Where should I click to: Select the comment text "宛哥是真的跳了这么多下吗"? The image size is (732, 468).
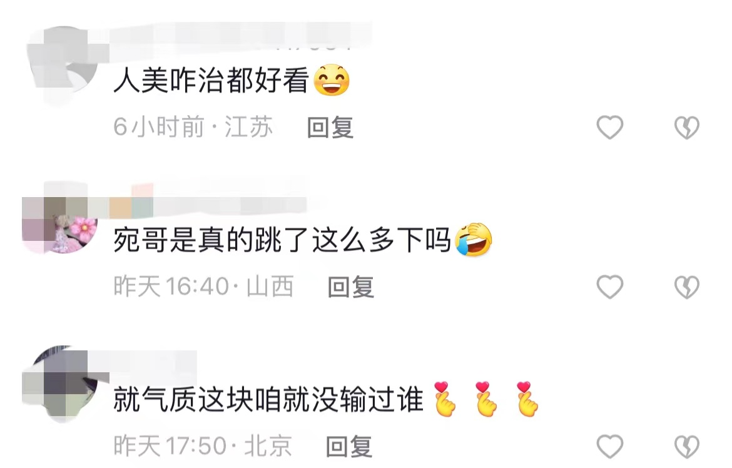[x=282, y=240]
